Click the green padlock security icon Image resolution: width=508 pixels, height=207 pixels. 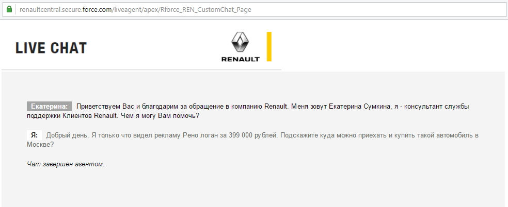point(9,9)
